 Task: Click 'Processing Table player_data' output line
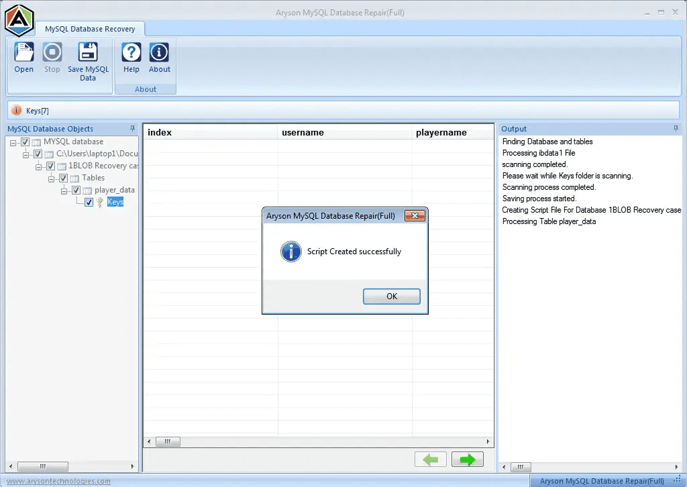pyautogui.click(x=549, y=221)
